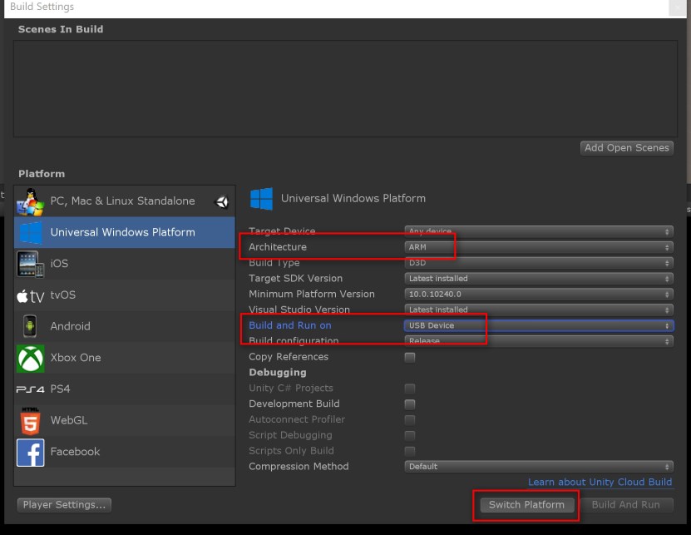
Task: Open the Target Device dropdown
Action: pos(539,231)
